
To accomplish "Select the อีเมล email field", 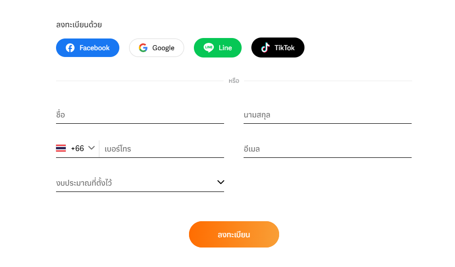I will (328, 149).
